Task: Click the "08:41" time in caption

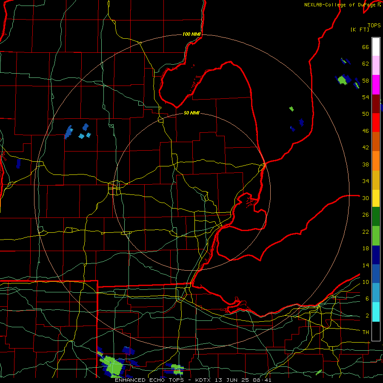Action: click(x=263, y=380)
